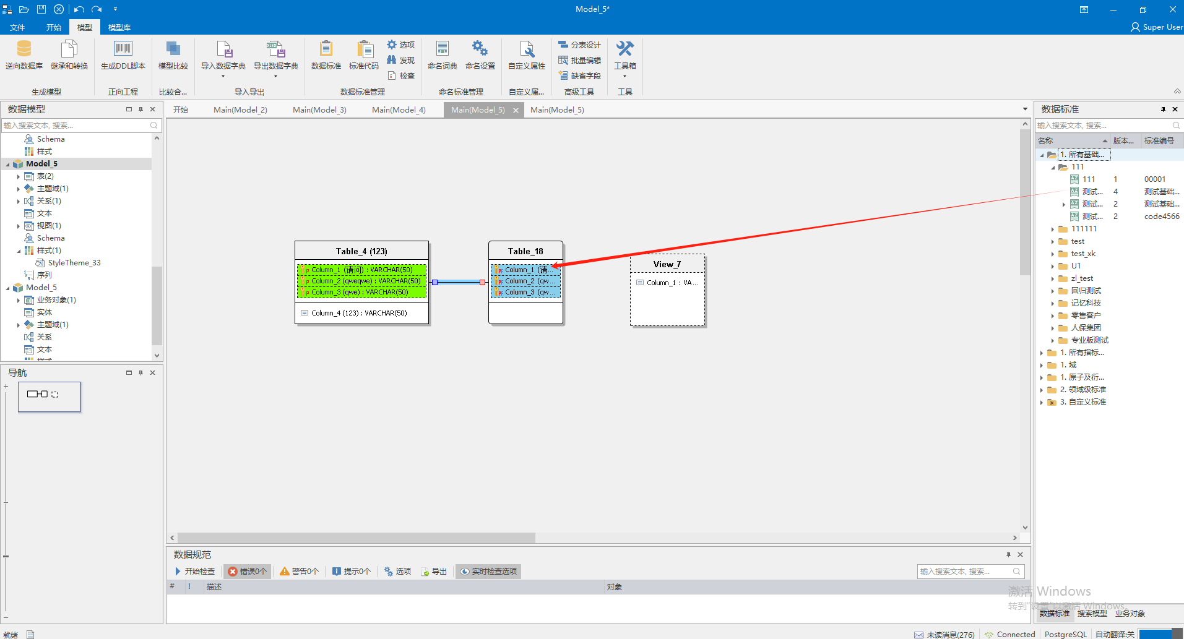Click the undo icon in title bar
Screen dimensions: 1184x639
79,9
